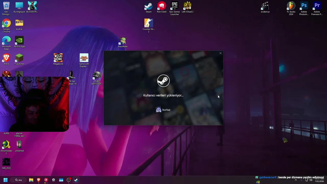Open JDownloader 2 desktop shortcut
Screen dimensions: 327x184
click(x=6, y=147)
